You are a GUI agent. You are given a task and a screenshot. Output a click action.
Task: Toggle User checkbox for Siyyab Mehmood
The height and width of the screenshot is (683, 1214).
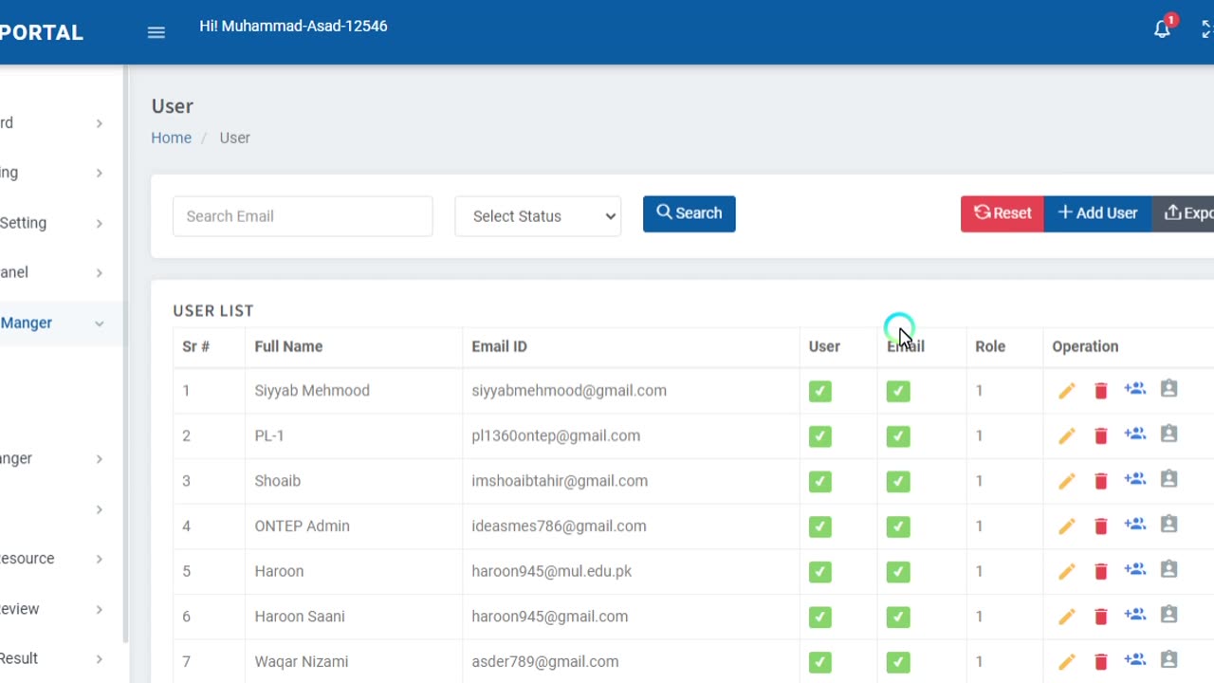[x=820, y=391]
